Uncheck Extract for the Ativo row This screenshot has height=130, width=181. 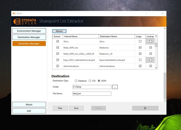pos(58,41)
